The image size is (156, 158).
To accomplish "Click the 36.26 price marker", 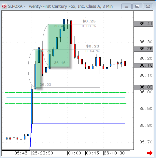I will [143, 49].
